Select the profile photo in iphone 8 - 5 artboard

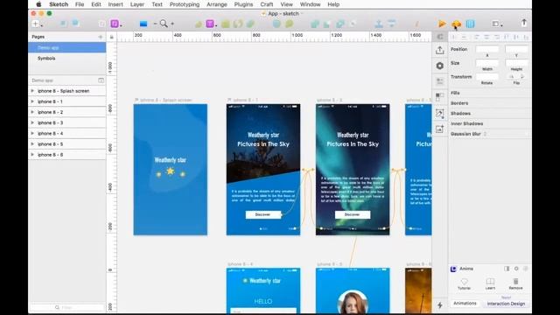(x=353, y=302)
